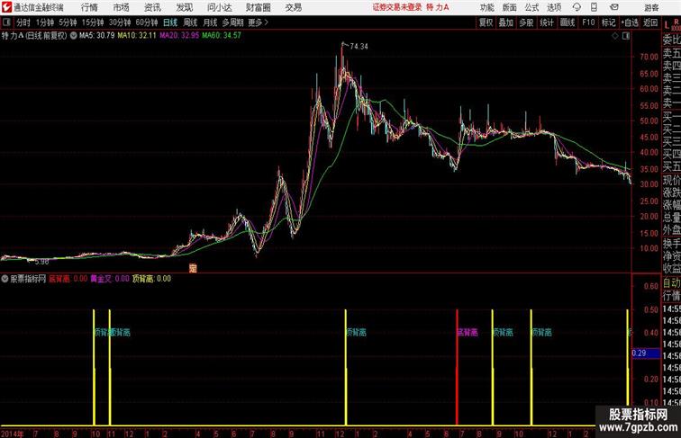Image resolution: width=681 pixels, height=438 pixels.
Task: Click the 返回 back button
Action: (650, 22)
